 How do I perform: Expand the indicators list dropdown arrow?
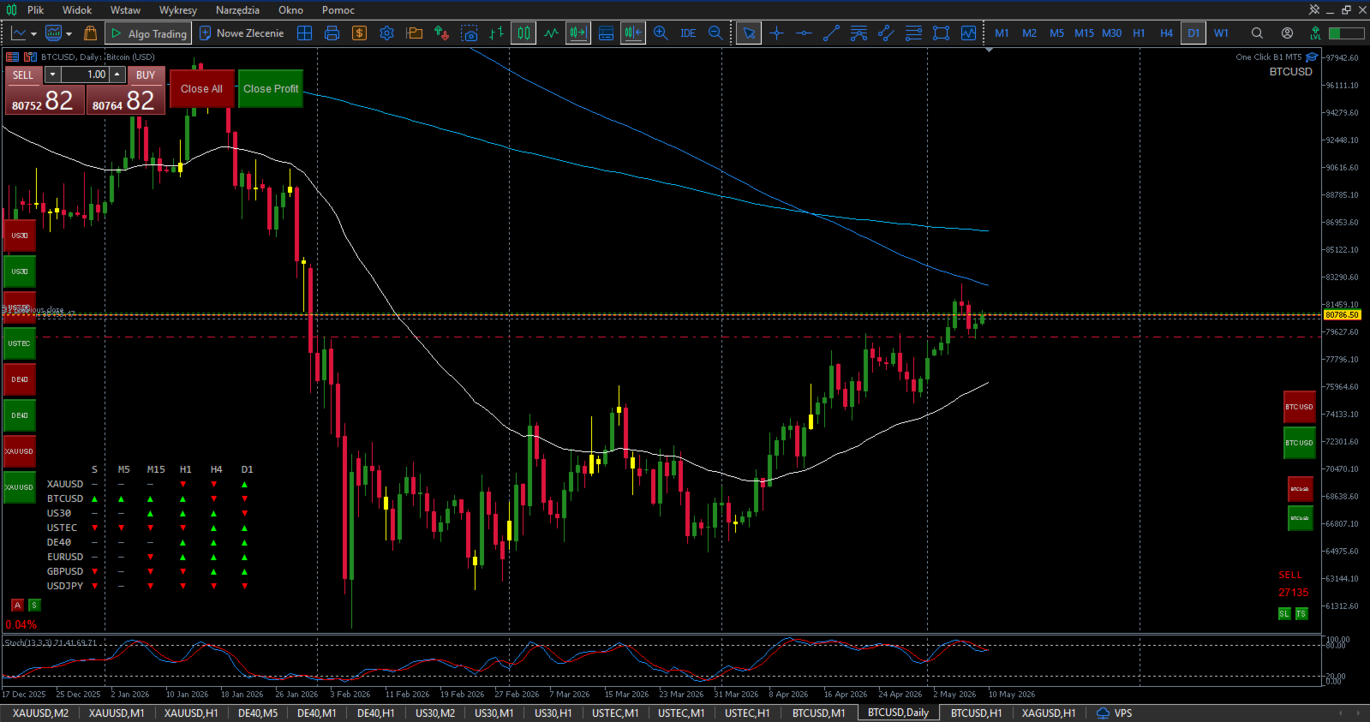[68, 33]
